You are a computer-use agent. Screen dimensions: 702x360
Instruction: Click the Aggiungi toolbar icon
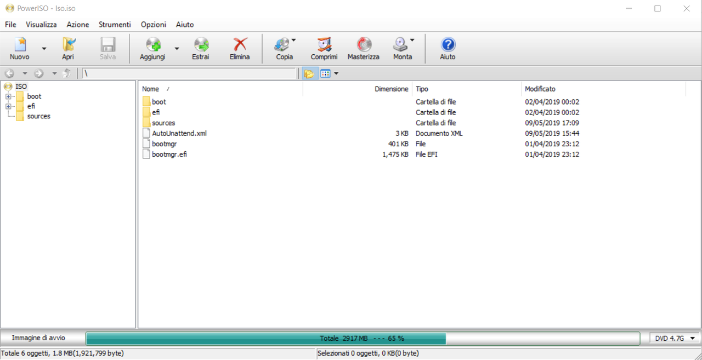click(x=152, y=44)
